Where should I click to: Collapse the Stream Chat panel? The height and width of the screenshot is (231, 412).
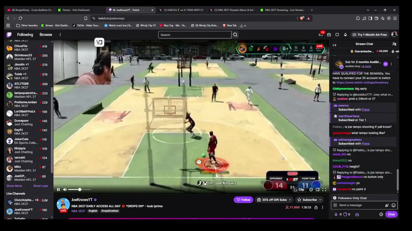[334, 45]
